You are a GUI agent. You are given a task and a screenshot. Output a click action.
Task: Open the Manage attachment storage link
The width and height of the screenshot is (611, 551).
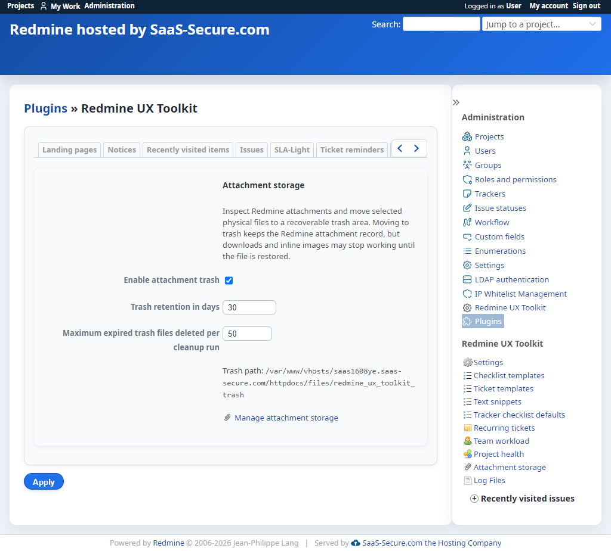[286, 418]
